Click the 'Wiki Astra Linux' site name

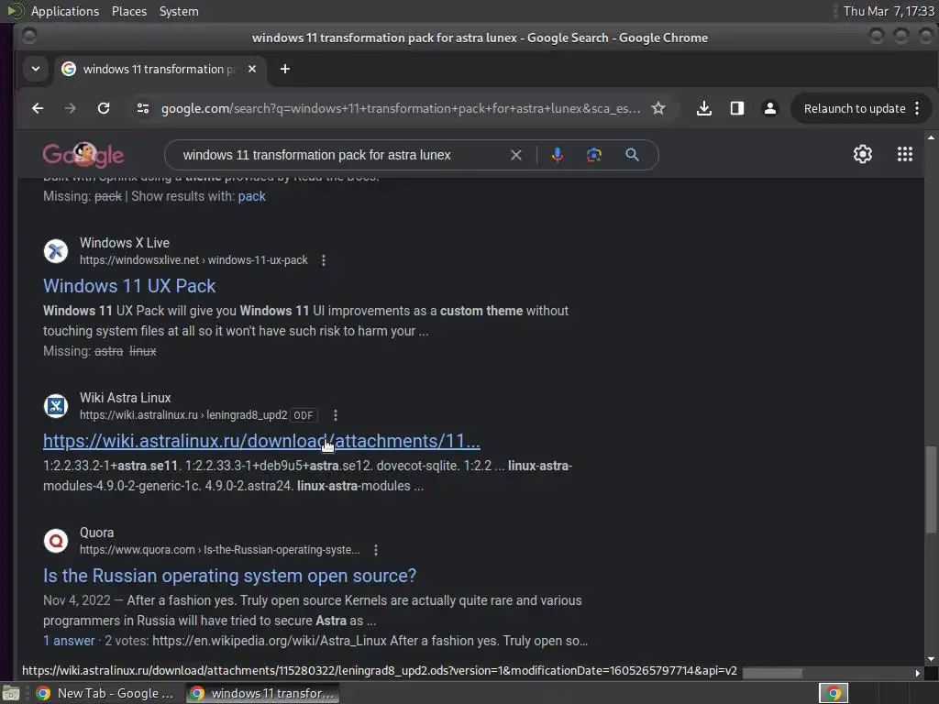click(x=125, y=398)
